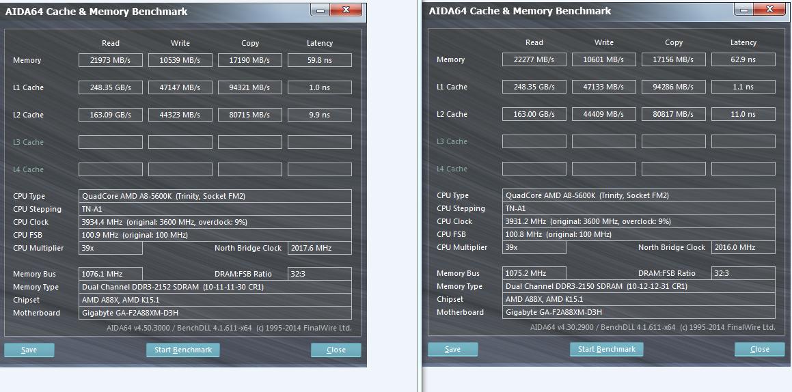Image resolution: width=792 pixels, height=392 pixels.
Task: Click Save in the left AIDA64 window
Action: [29, 350]
